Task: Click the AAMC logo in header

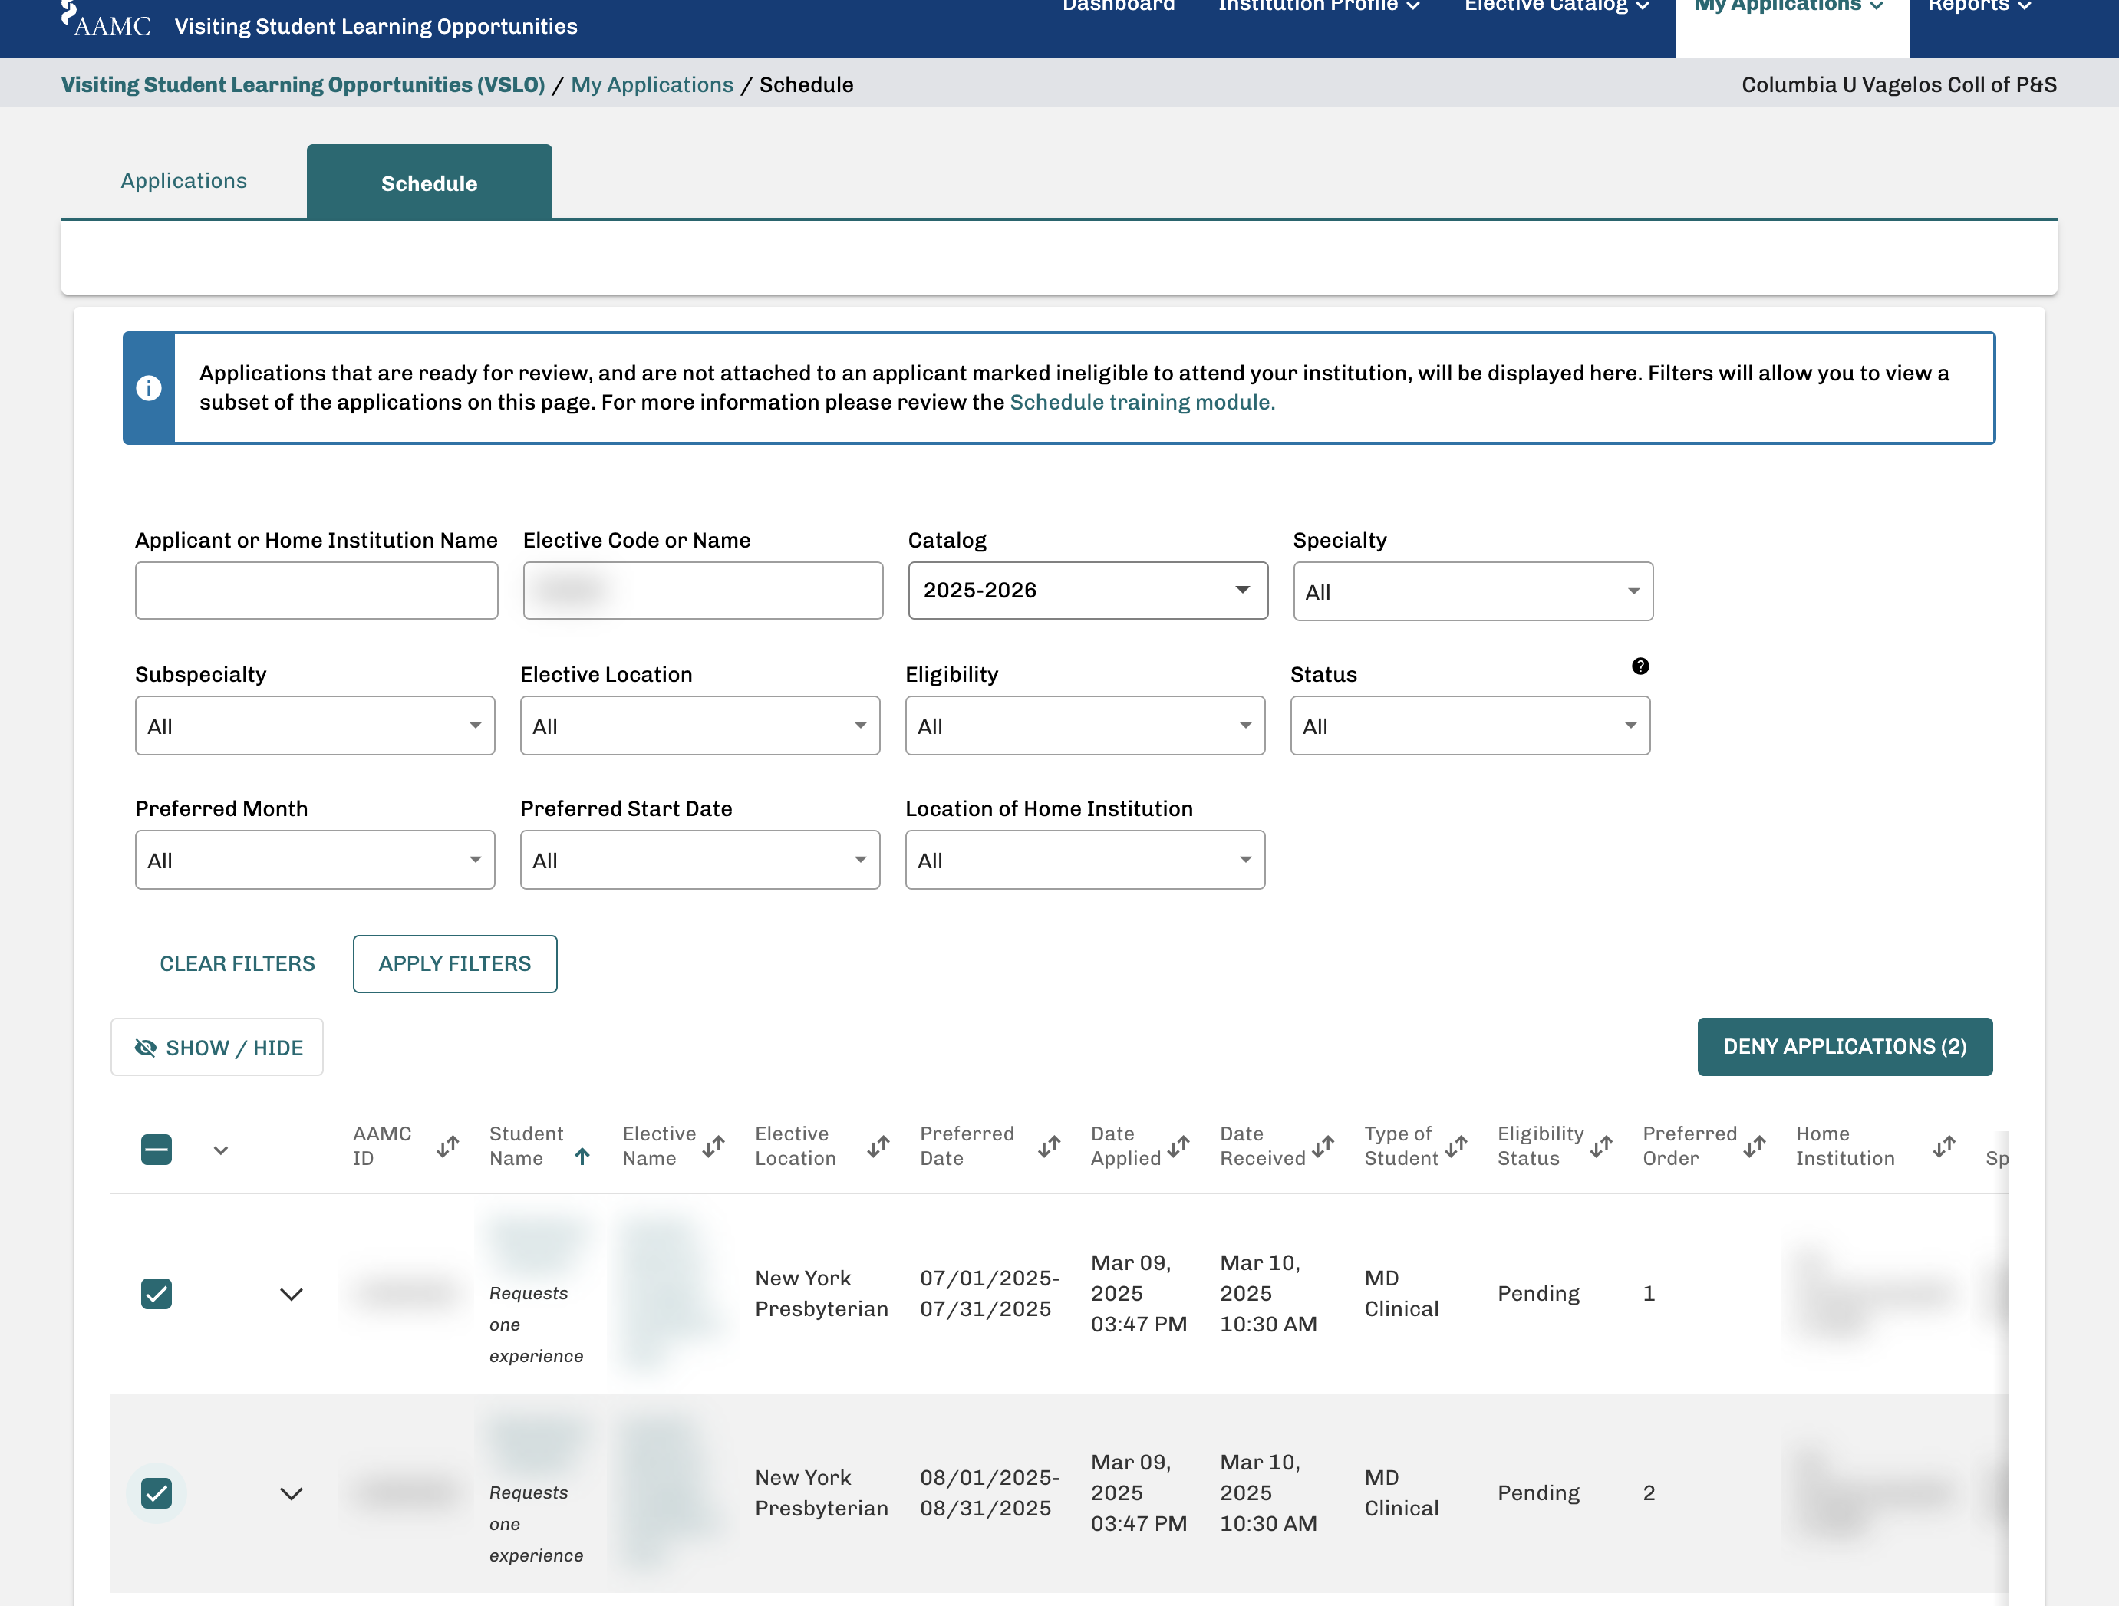Action: tap(107, 21)
